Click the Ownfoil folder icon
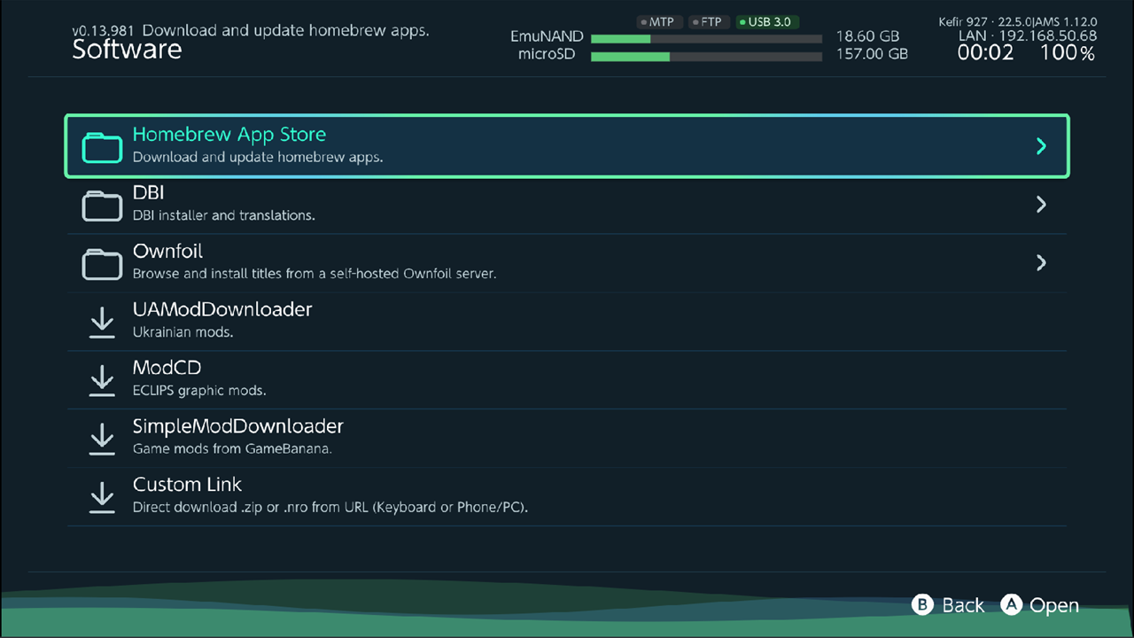 click(102, 264)
